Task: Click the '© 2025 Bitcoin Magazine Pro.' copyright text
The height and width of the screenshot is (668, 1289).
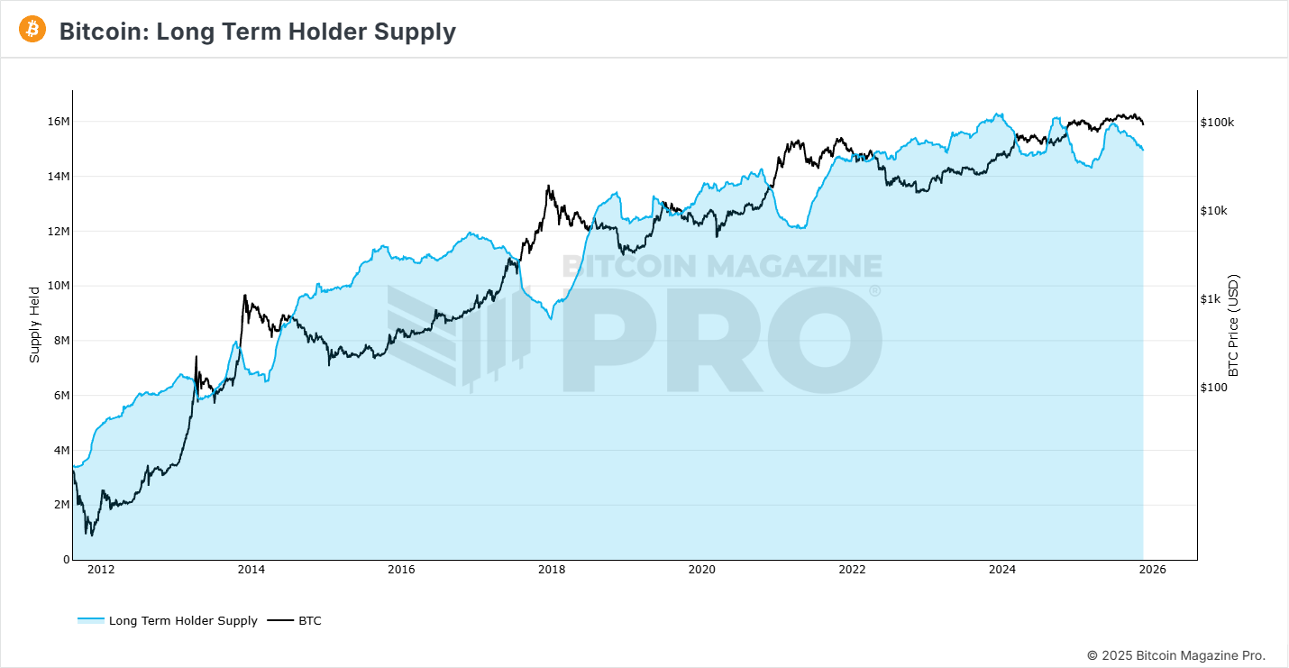Action: [x=1175, y=655]
